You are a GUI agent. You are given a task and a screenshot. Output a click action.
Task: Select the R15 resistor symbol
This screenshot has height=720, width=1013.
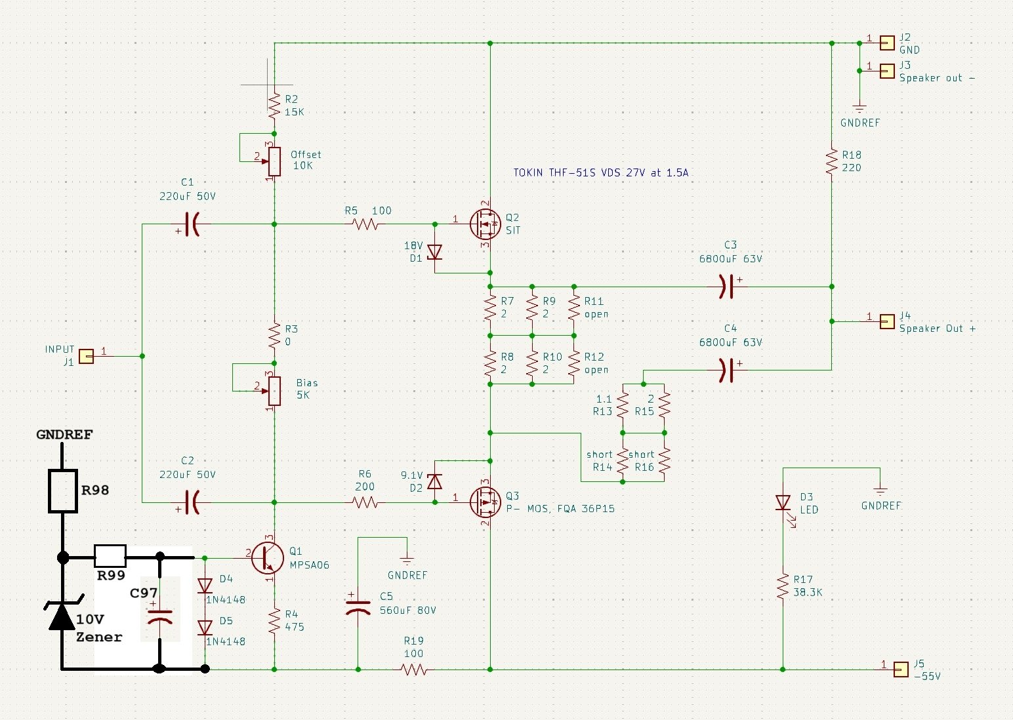point(665,405)
